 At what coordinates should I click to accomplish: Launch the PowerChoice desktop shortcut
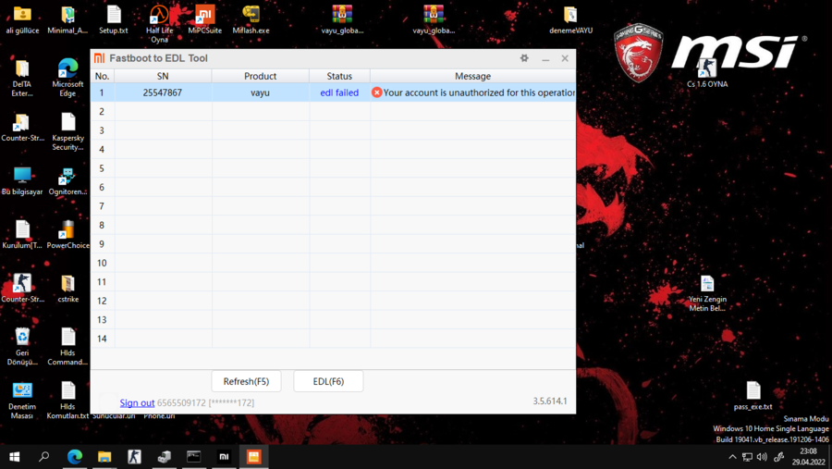coord(67,234)
